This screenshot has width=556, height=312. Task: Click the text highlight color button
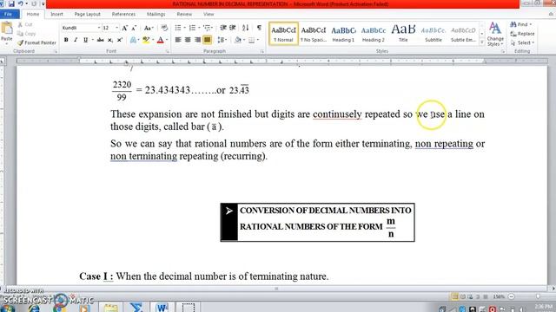[x=146, y=40]
